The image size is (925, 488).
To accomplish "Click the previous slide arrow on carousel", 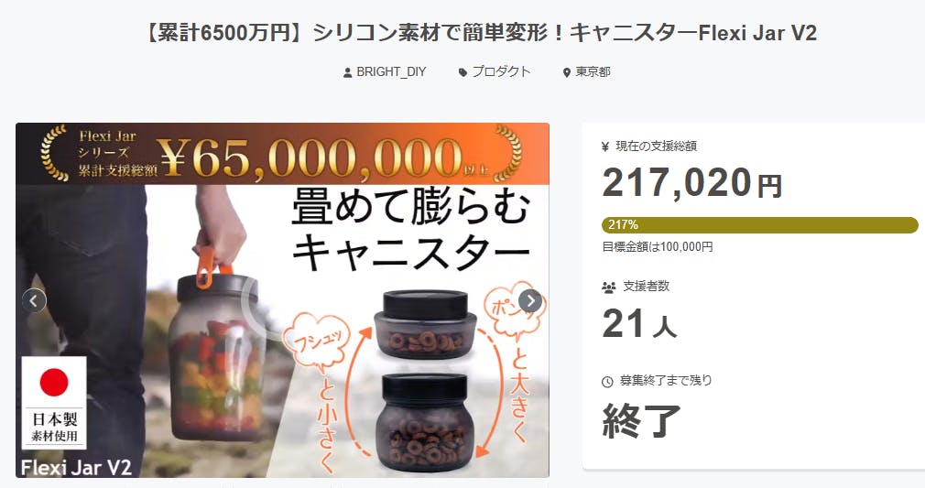I will click(34, 301).
